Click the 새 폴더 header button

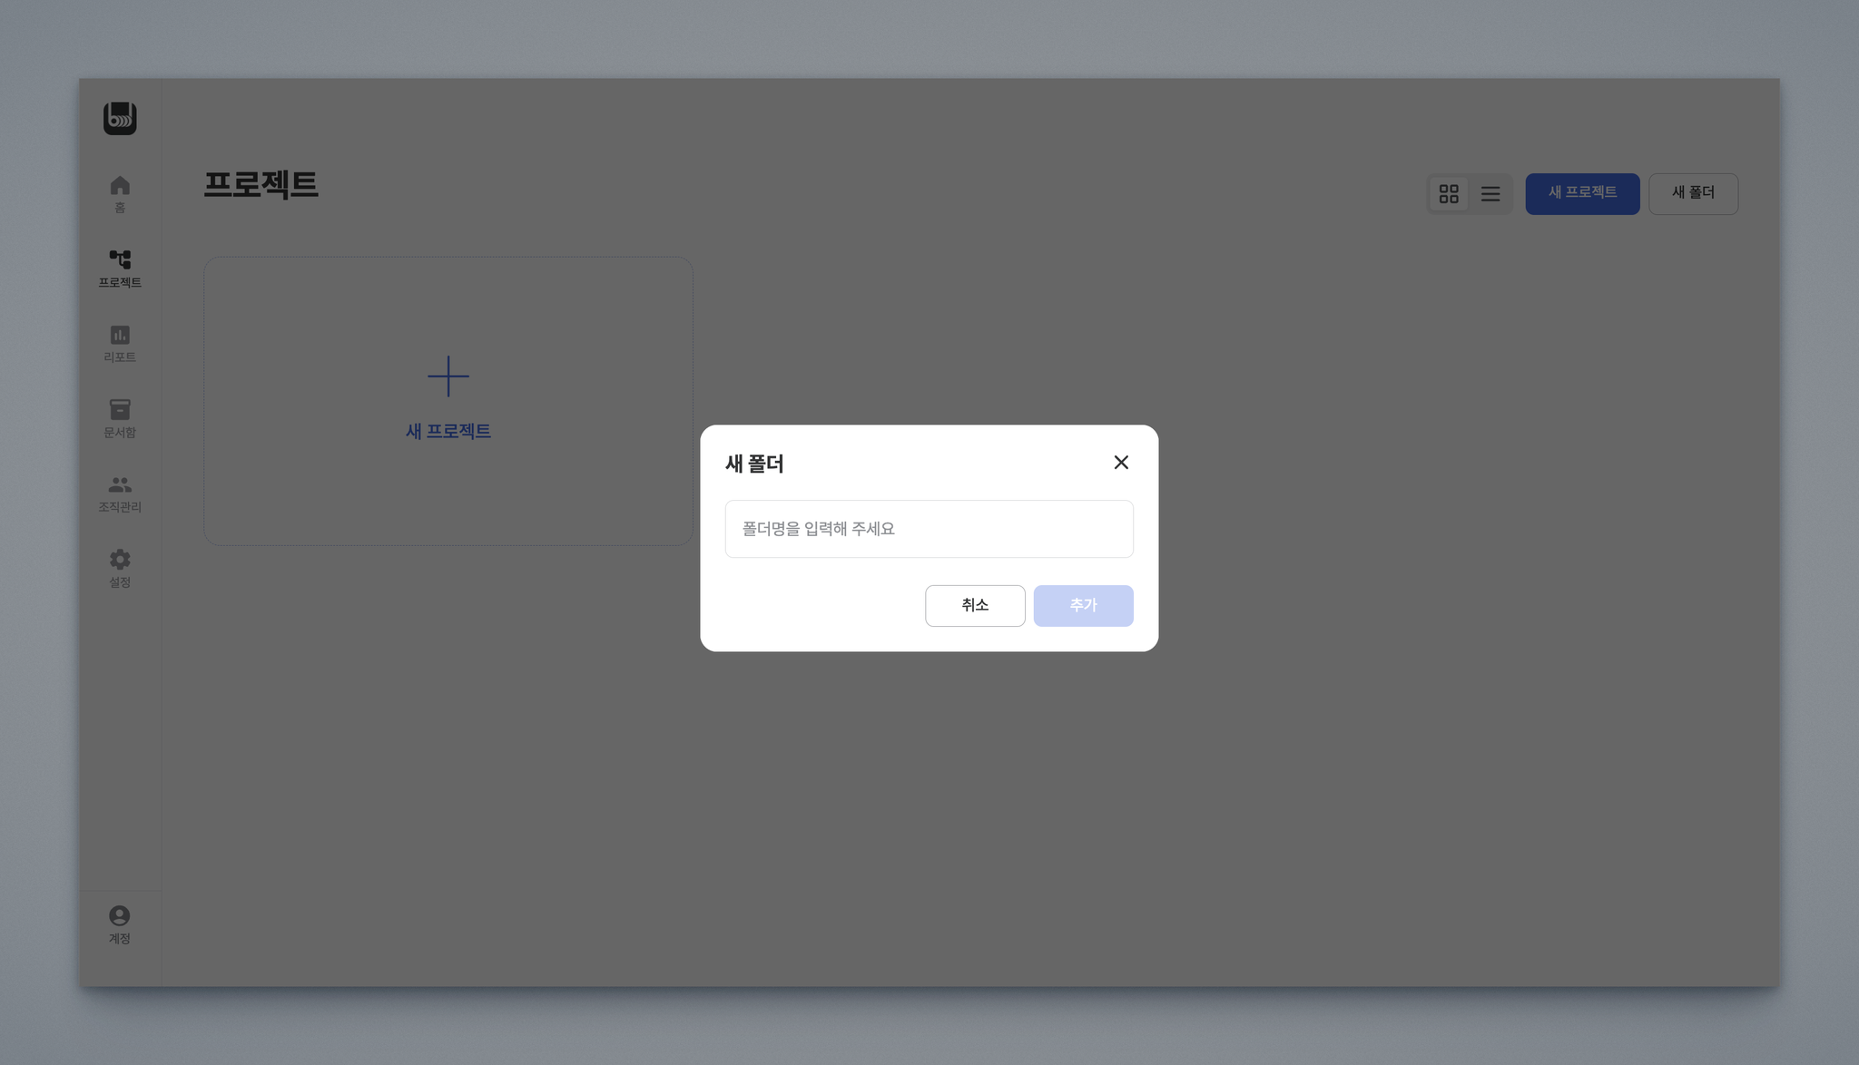click(x=1693, y=193)
